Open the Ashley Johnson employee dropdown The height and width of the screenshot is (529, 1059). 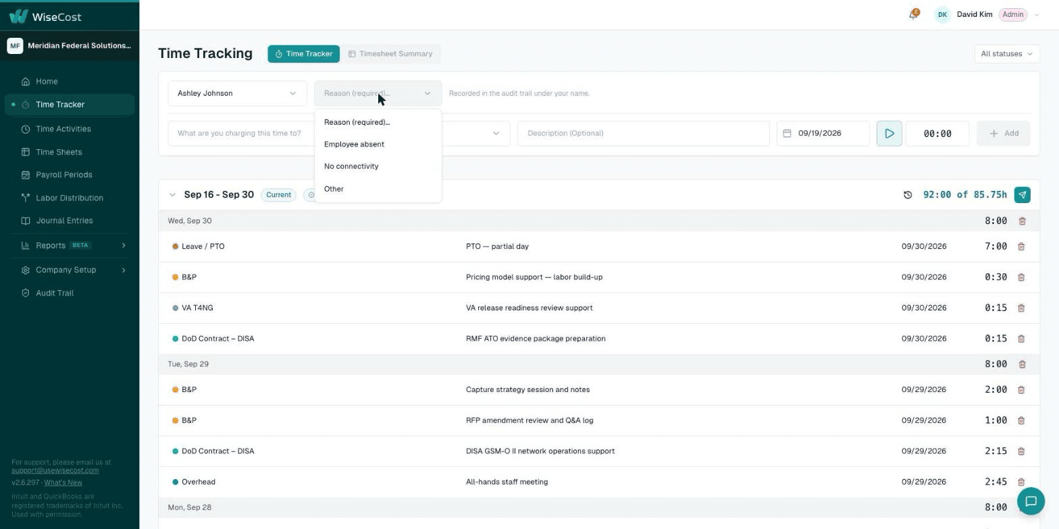237,93
